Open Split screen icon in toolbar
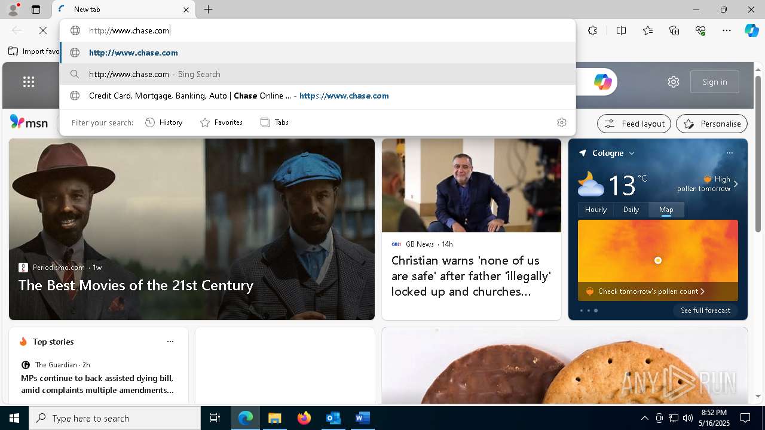The width and height of the screenshot is (765, 430). click(x=621, y=30)
